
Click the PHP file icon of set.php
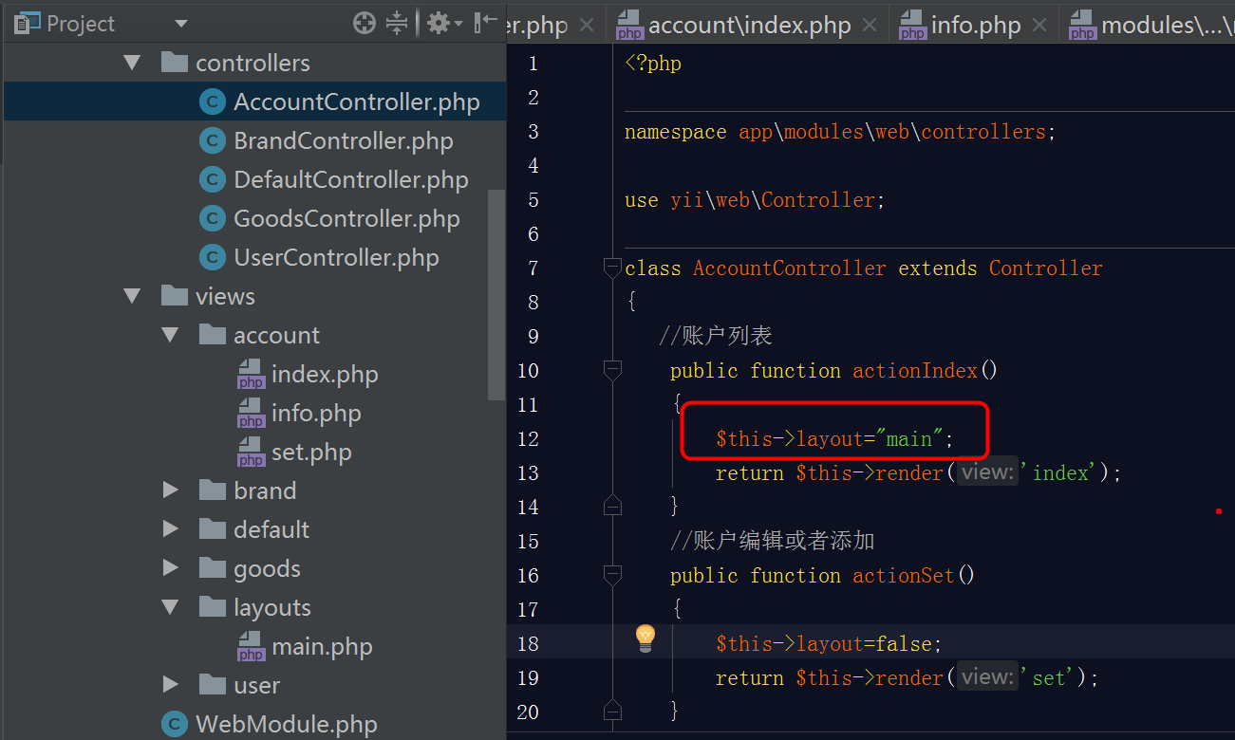pos(251,453)
